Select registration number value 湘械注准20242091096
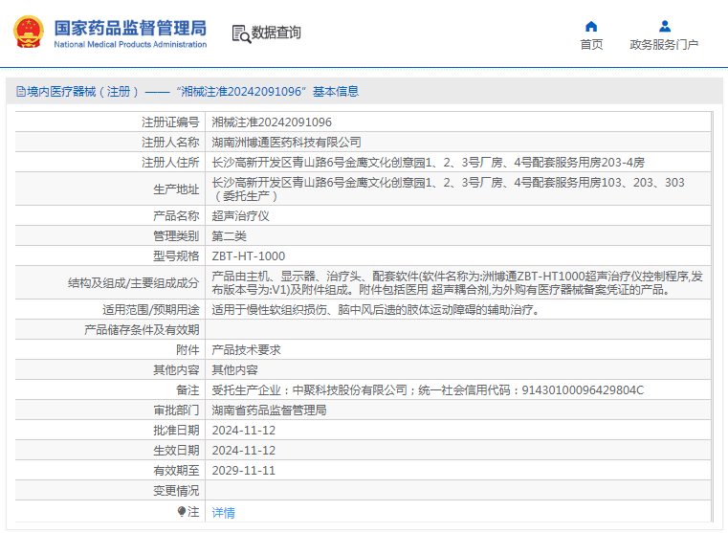This screenshot has width=728, height=533. (x=272, y=122)
